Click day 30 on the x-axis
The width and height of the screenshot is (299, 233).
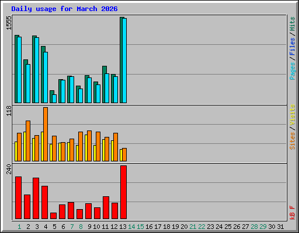[272, 227]
